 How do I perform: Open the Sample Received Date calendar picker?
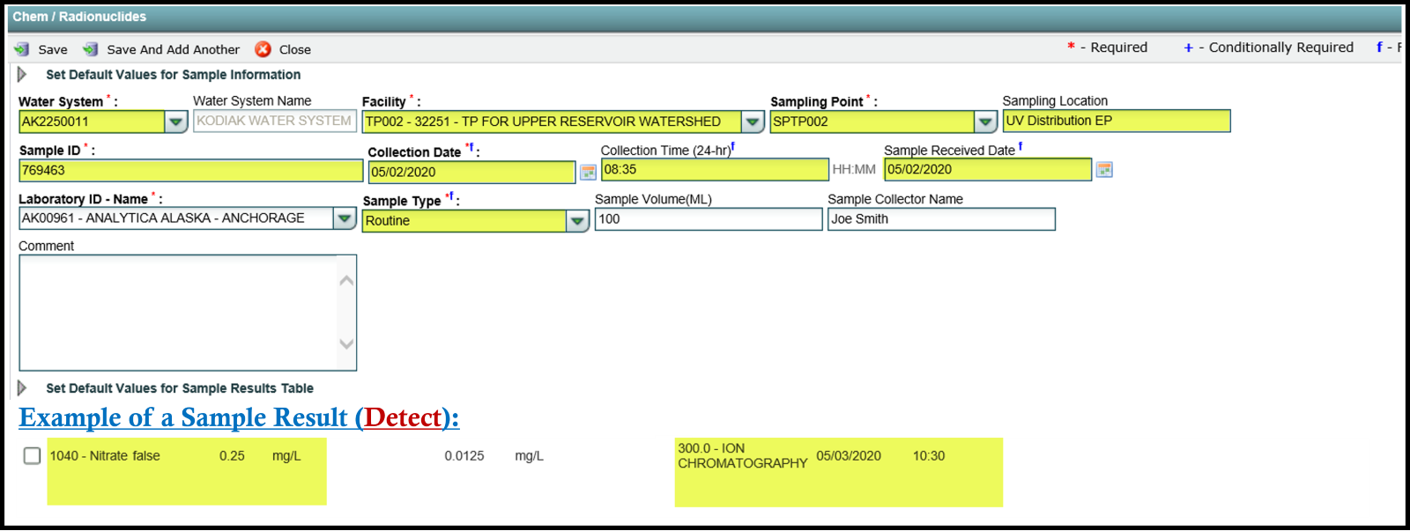click(x=1103, y=169)
